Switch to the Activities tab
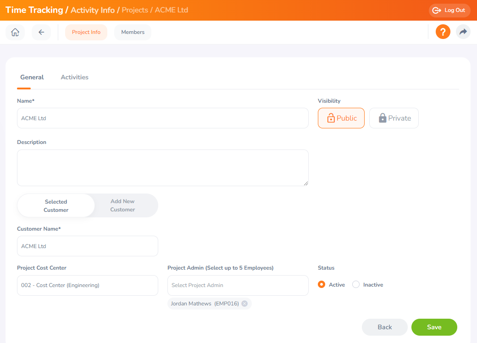 point(74,77)
